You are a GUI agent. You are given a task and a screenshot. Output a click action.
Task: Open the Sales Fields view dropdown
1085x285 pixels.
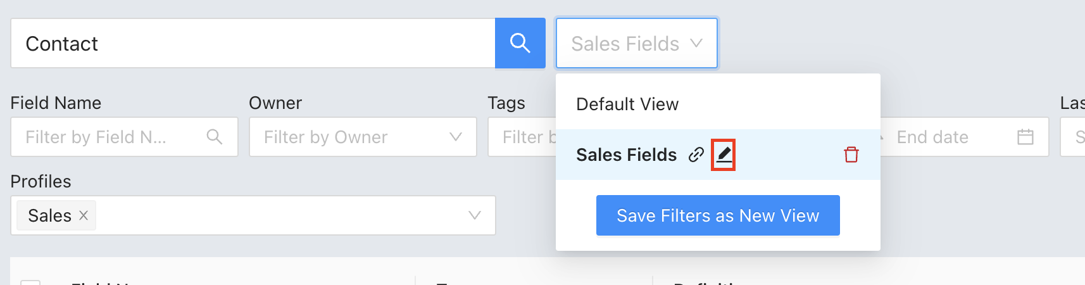click(x=637, y=43)
